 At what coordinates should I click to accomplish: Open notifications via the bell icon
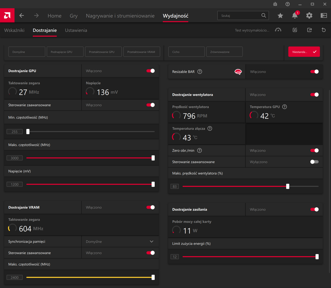click(x=294, y=15)
